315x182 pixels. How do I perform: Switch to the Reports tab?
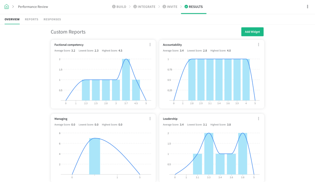pos(31,19)
